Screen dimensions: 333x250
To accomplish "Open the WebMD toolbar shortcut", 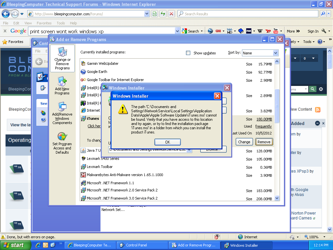I will point(230,31).
